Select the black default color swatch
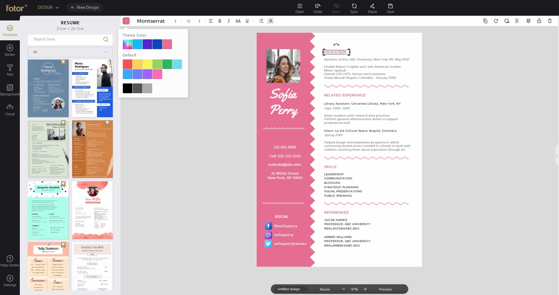This screenshot has width=559, height=295. pyautogui.click(x=128, y=88)
